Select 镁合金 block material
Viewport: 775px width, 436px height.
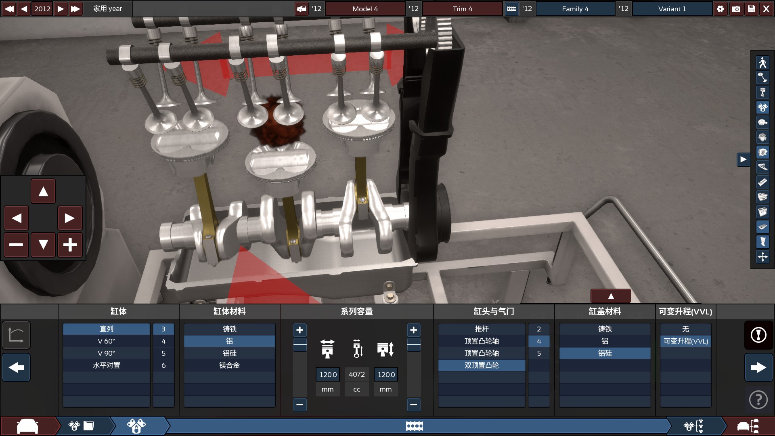coord(229,365)
